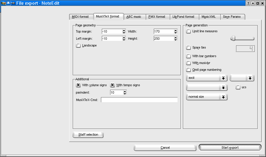Check With bar numbers
266x157 pixels.
tap(188, 56)
